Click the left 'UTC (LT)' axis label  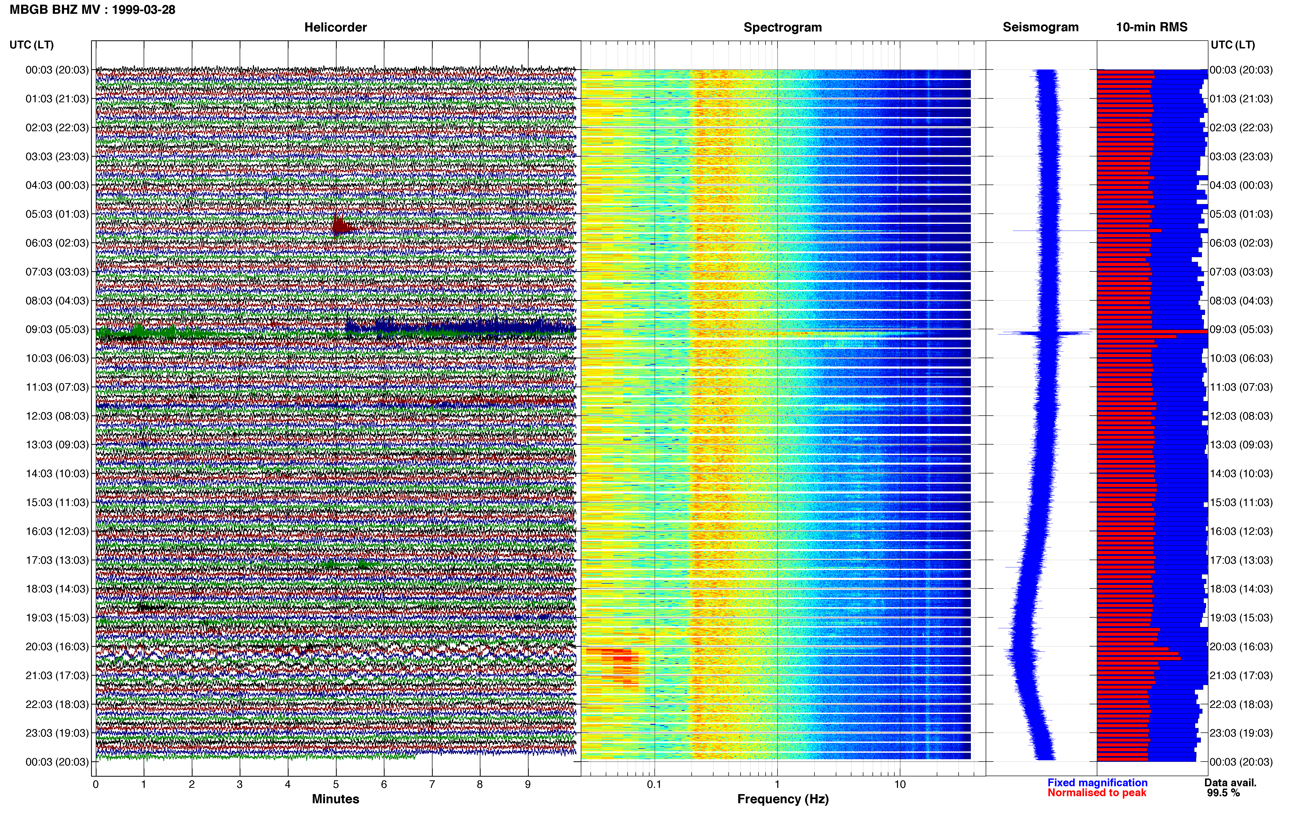tap(31, 45)
